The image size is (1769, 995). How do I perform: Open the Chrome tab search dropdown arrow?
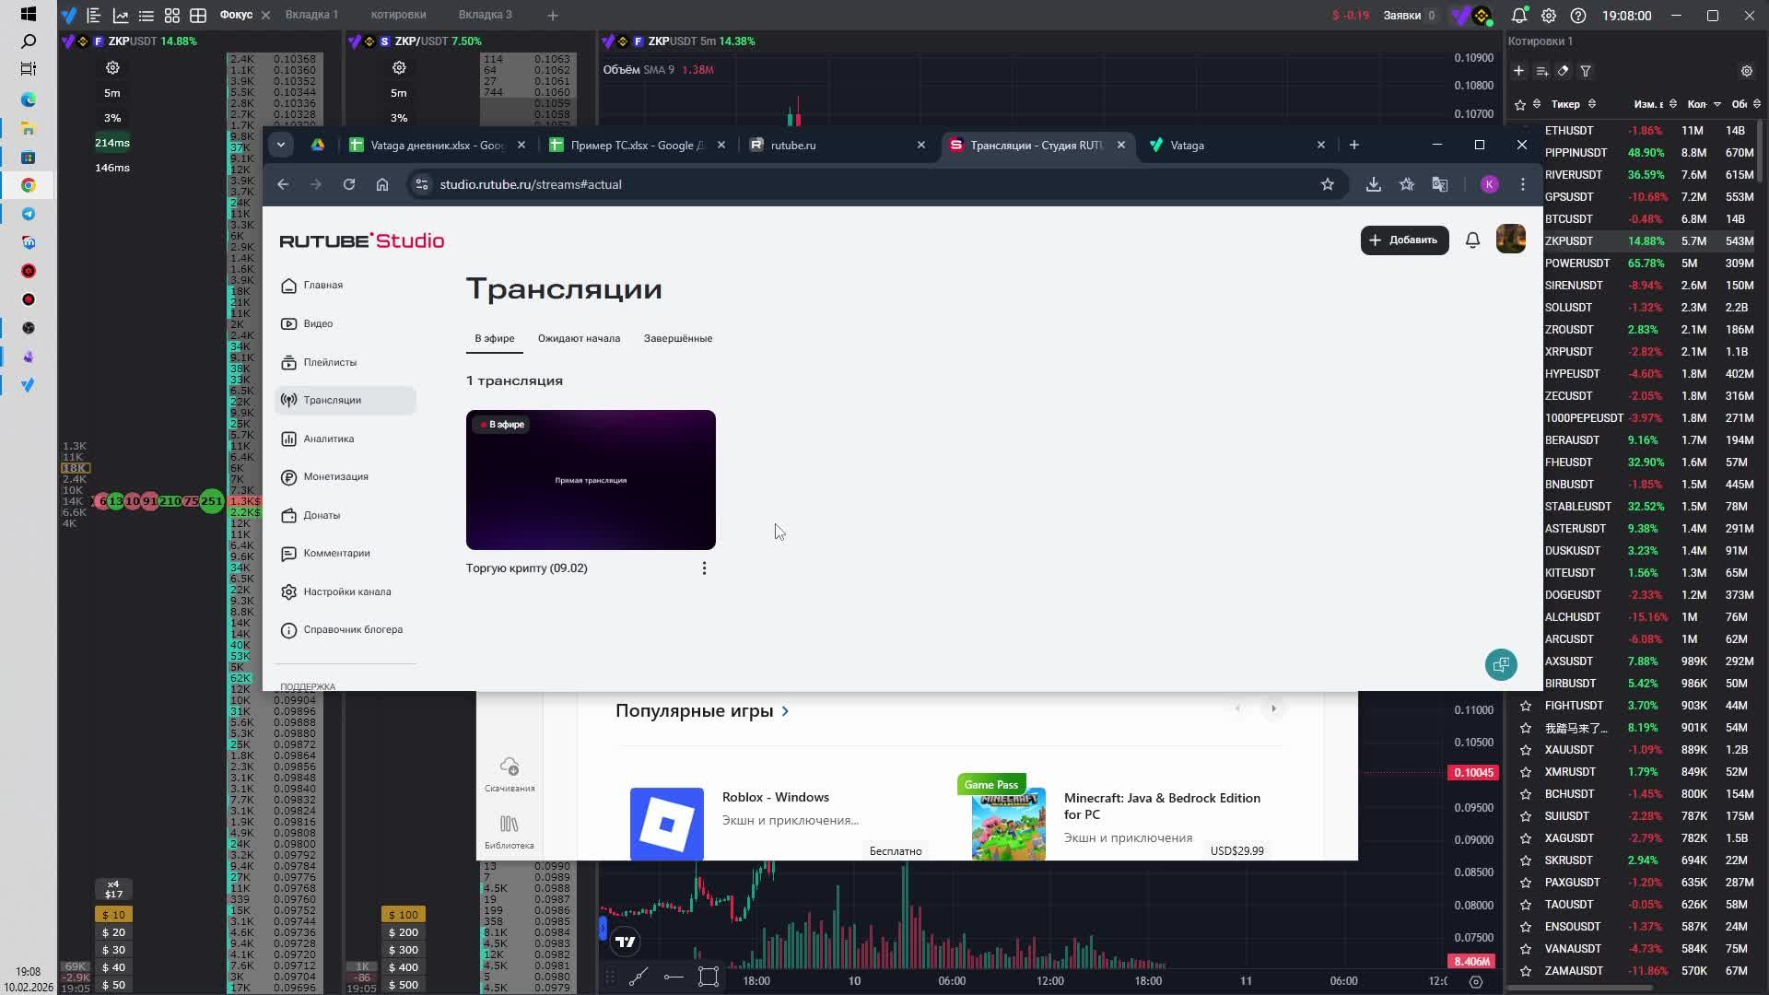281,145
